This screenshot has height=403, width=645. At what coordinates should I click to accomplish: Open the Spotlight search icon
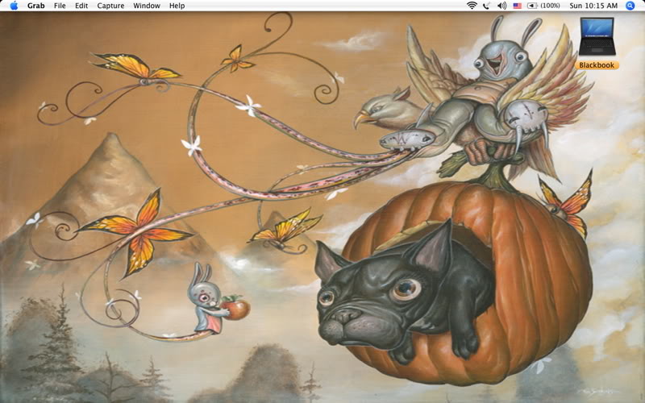pyautogui.click(x=630, y=6)
